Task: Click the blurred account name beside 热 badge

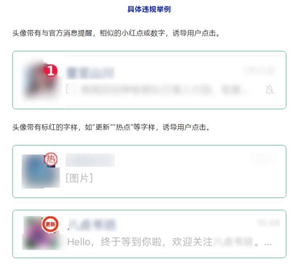Action: pyautogui.click(x=90, y=160)
